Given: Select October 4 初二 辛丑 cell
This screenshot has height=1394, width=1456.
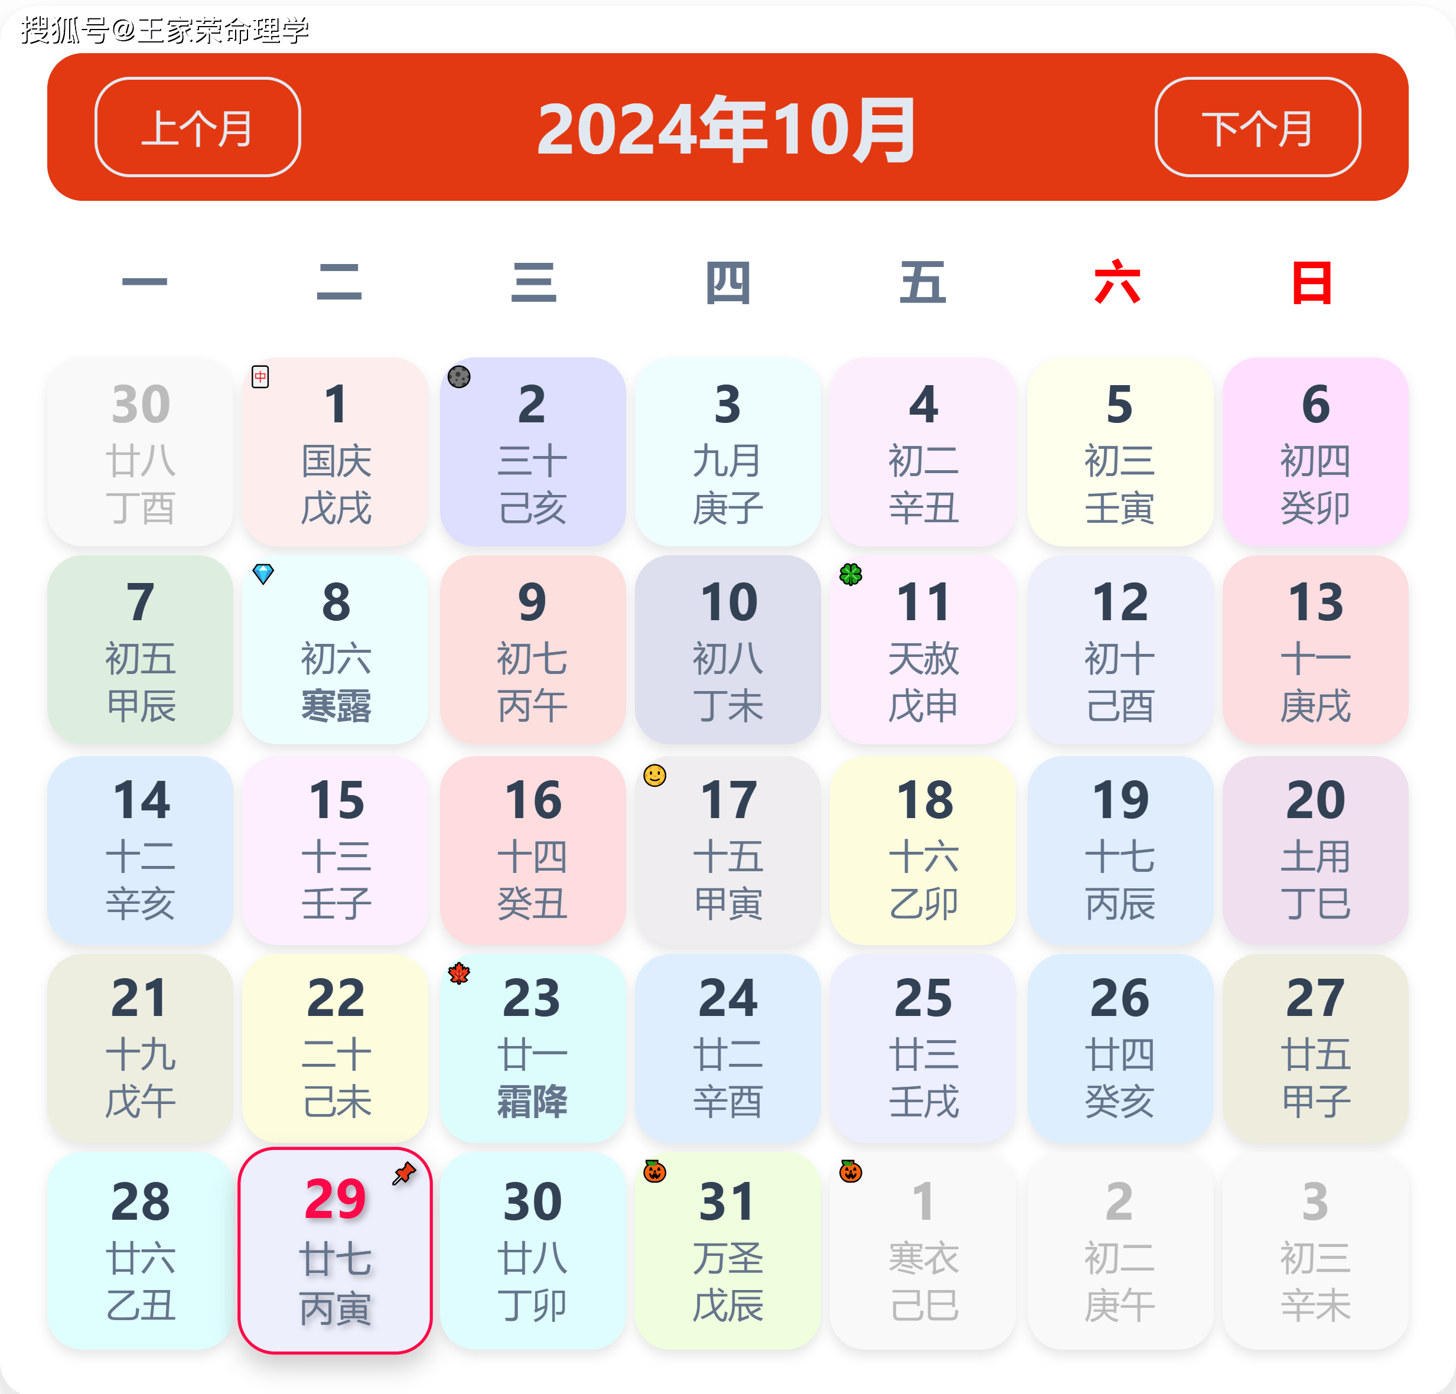Looking at the screenshot, I should click(923, 452).
